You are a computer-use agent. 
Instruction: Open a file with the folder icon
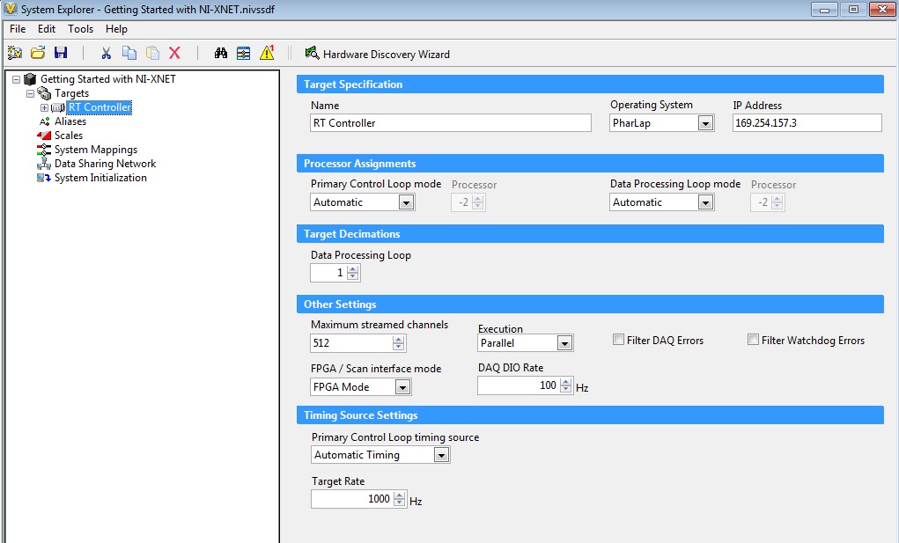(x=38, y=54)
